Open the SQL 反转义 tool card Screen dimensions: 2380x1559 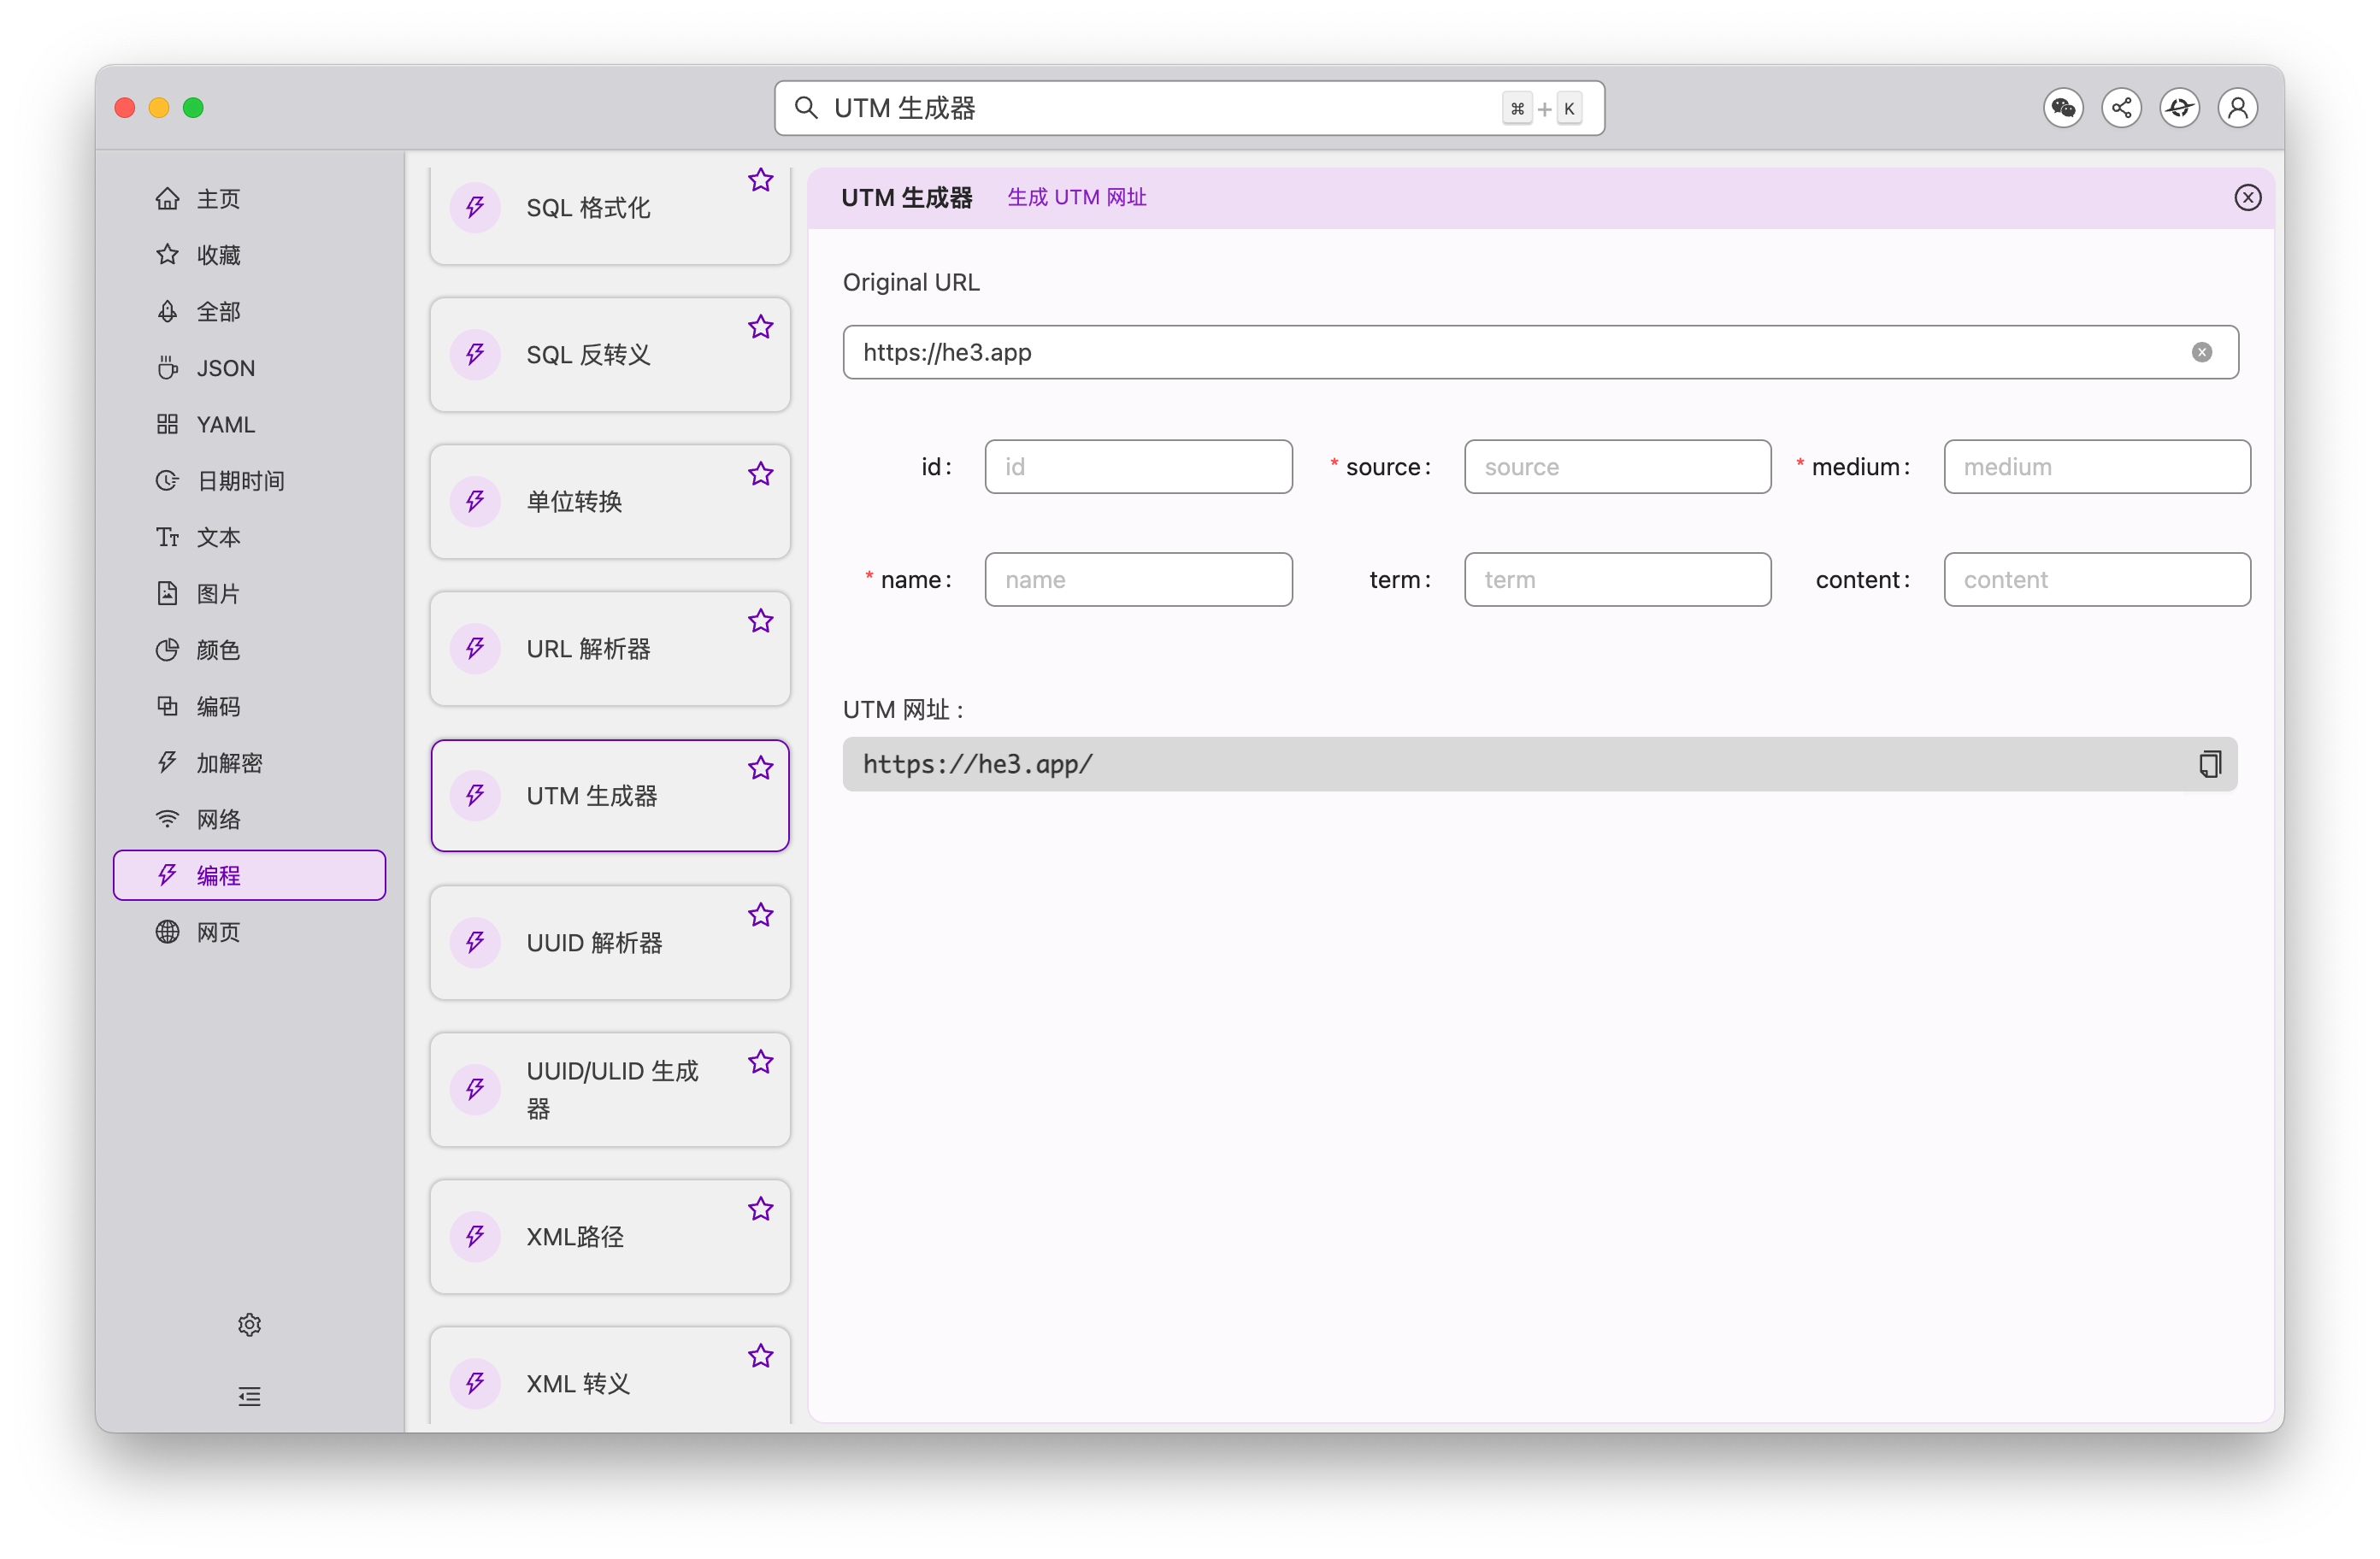click(x=610, y=355)
